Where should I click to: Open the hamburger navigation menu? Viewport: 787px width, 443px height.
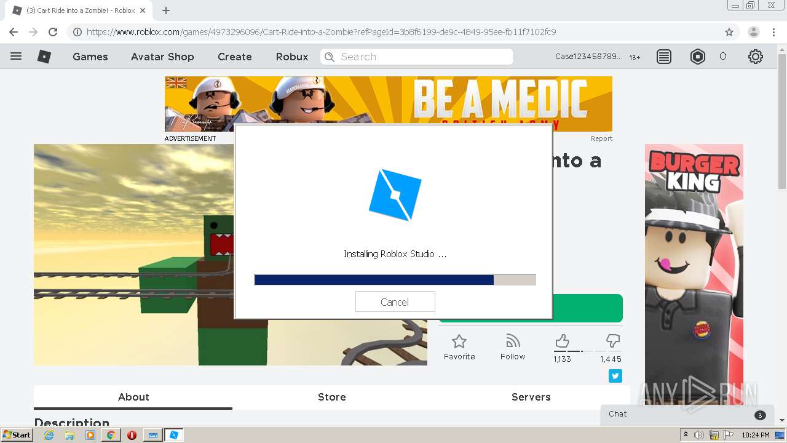pyautogui.click(x=16, y=57)
